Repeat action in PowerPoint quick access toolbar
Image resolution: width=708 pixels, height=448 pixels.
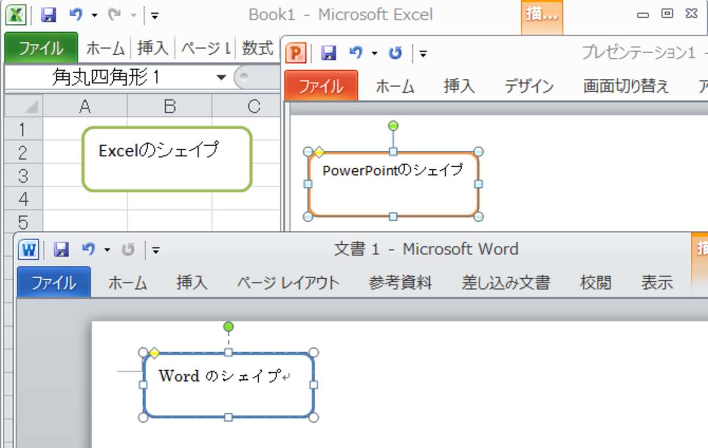(x=395, y=53)
